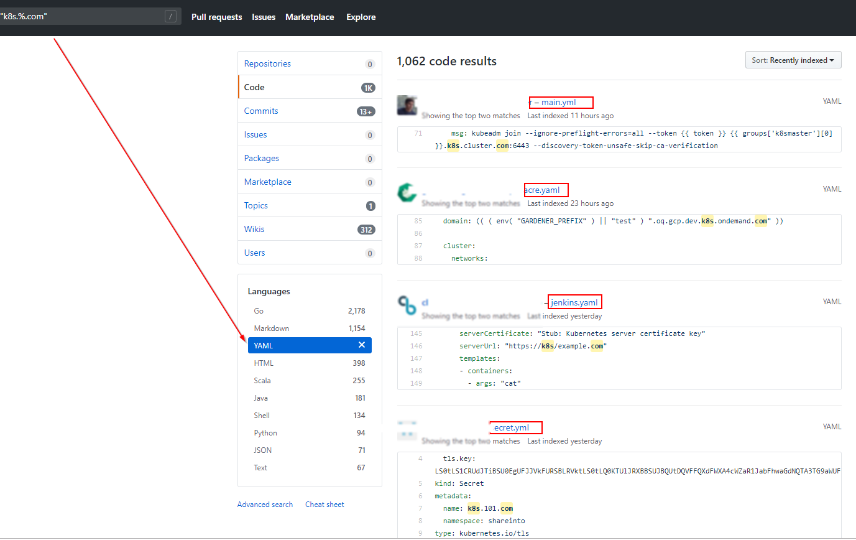Filter results by Shell language
This screenshot has width=856, height=540.
tap(310, 415)
